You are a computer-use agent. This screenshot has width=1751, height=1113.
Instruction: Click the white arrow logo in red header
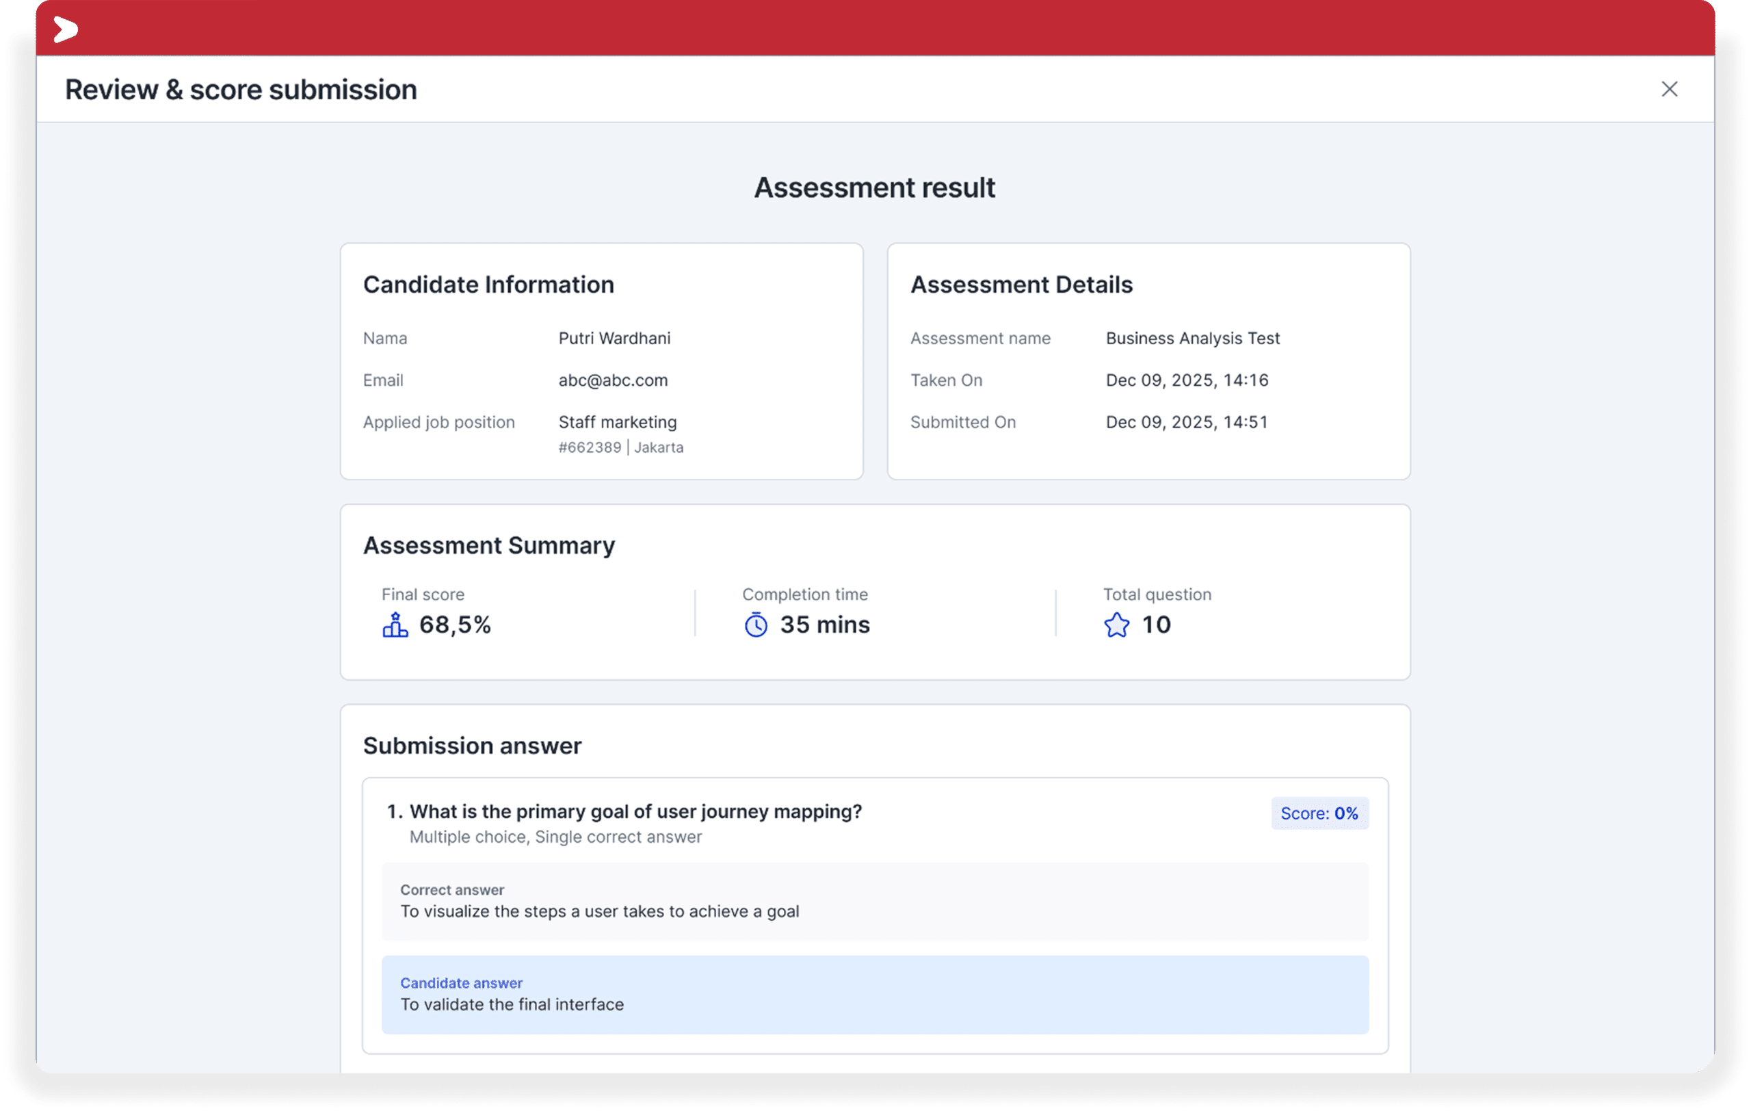66,29
